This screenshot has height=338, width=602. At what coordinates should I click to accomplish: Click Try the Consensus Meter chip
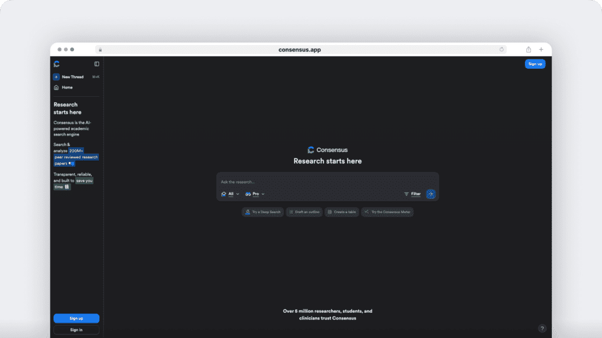[x=387, y=212]
